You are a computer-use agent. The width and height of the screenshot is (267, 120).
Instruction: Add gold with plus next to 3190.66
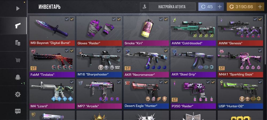(x=260, y=7)
